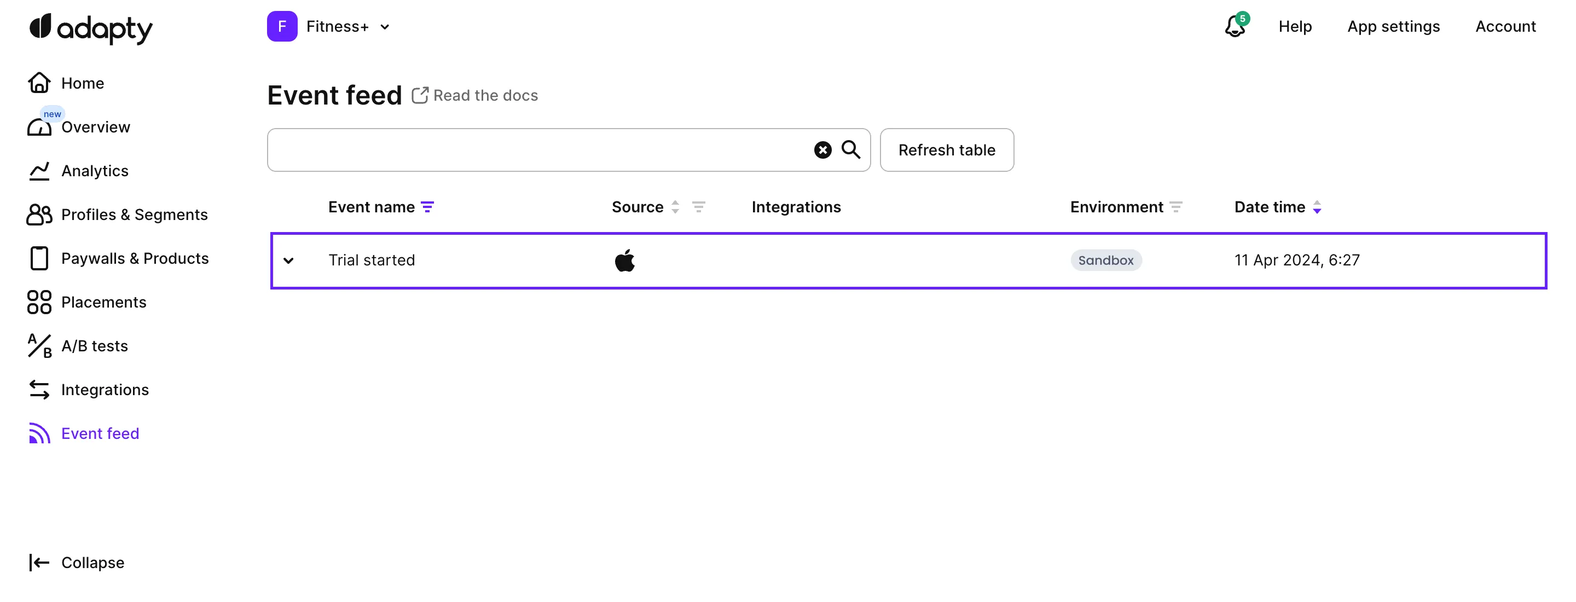Toggle Date time sort order arrows
This screenshot has height=602, width=1576.
click(1317, 207)
